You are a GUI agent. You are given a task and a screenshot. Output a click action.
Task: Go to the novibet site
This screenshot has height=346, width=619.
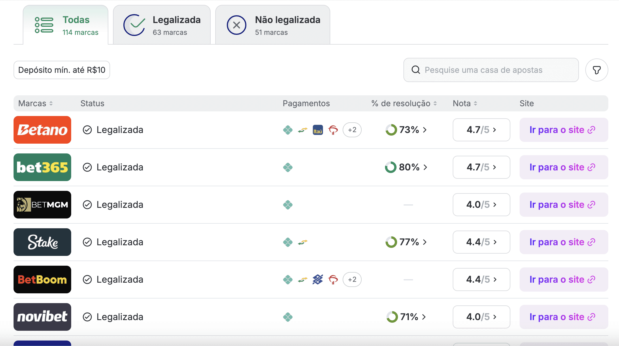point(564,317)
